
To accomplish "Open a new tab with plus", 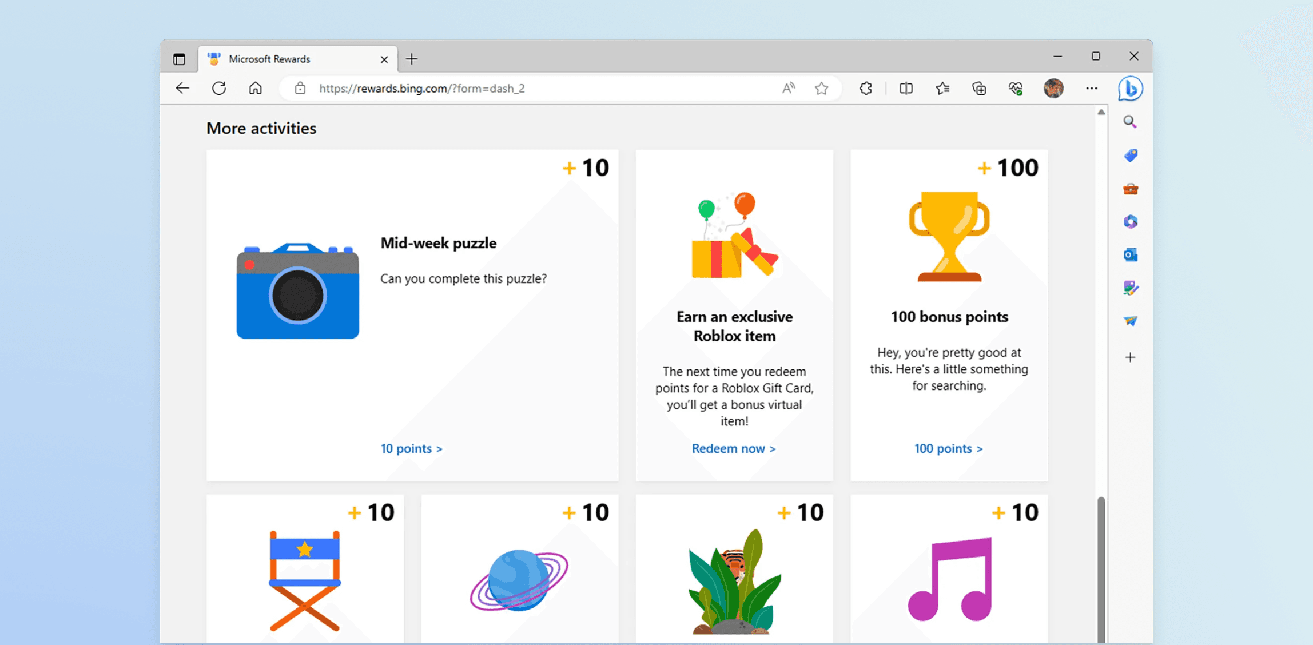I will pos(412,59).
